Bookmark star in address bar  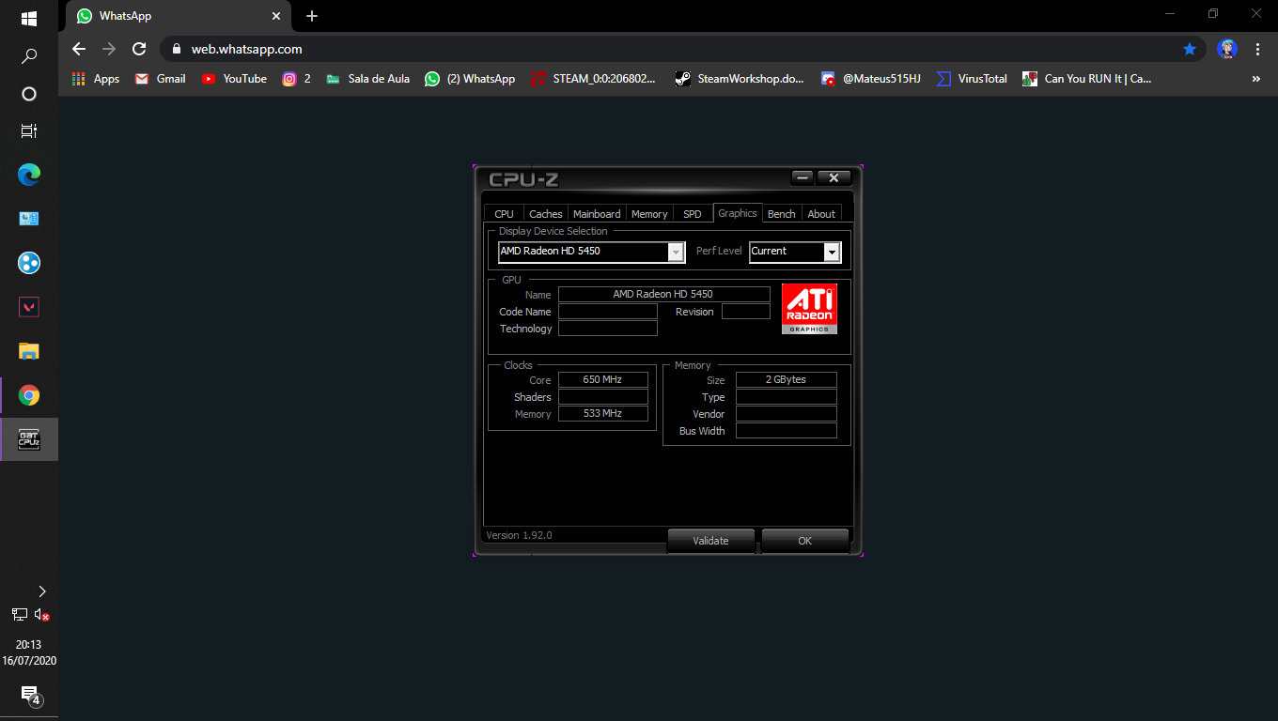click(x=1190, y=49)
